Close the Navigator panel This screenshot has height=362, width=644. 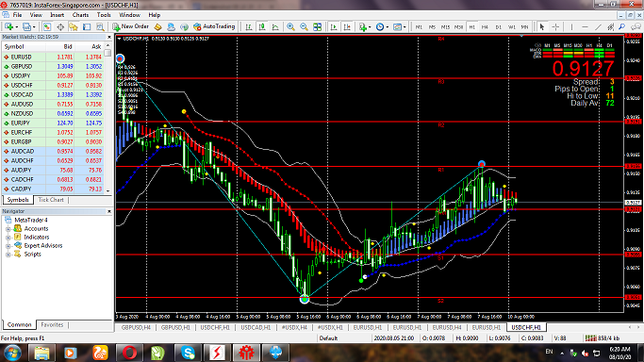coord(108,211)
